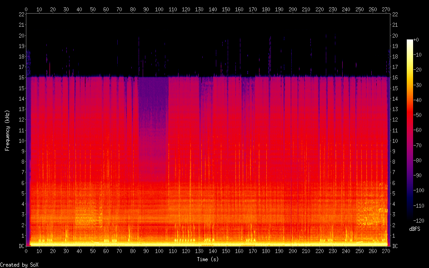Click the dBFS label under the color scale
Viewport: 429px width, 268px height.
click(414, 229)
